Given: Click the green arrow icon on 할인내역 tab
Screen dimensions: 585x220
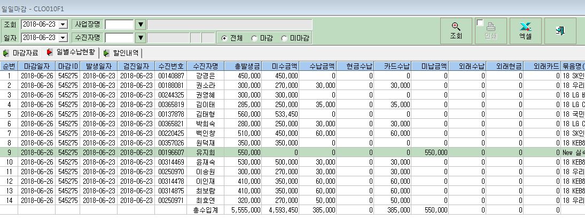Looking at the screenshot, I should [106, 53].
